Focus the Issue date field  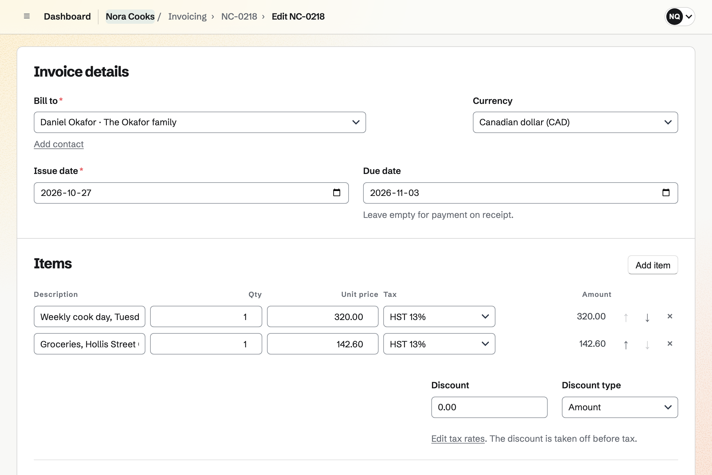[x=191, y=193]
